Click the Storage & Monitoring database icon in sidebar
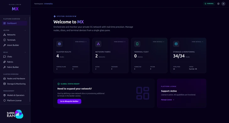Viewport: 229px width, 123px height. (4, 84)
